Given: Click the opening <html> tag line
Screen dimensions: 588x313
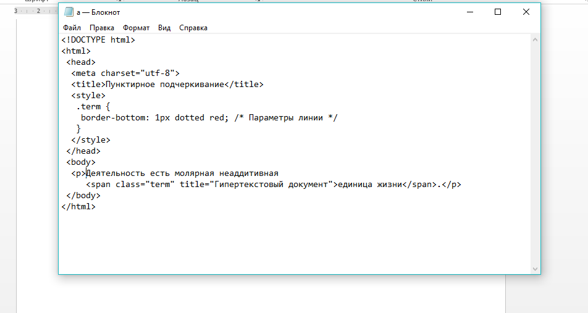Looking at the screenshot, I should [x=76, y=51].
